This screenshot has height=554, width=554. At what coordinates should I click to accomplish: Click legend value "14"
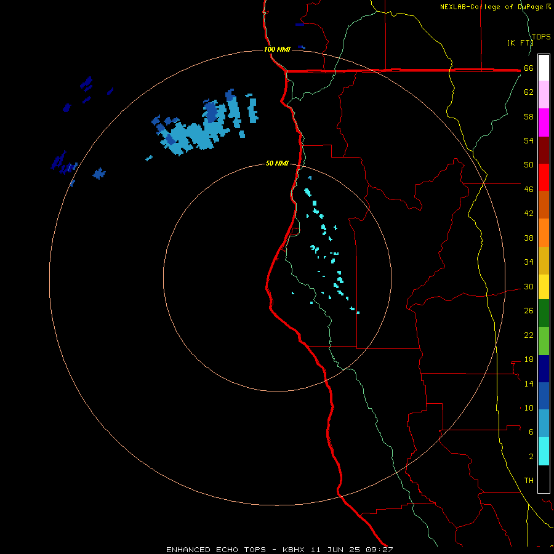click(529, 383)
